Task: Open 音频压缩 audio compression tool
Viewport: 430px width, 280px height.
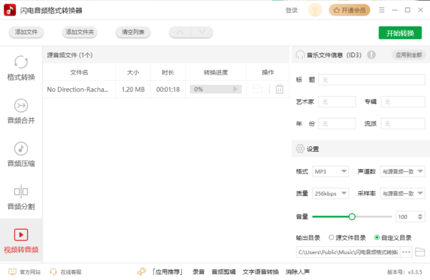Action: [x=21, y=155]
